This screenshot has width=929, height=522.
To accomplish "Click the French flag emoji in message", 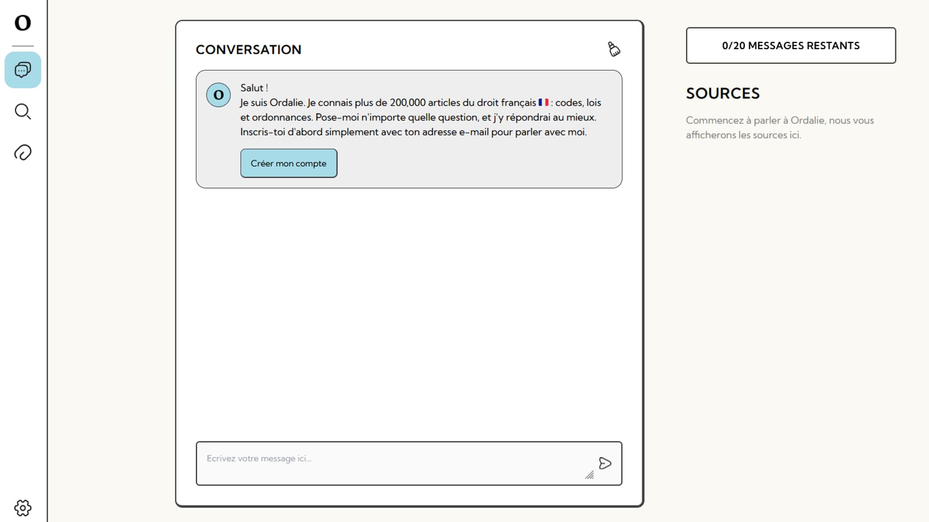I will (x=543, y=102).
